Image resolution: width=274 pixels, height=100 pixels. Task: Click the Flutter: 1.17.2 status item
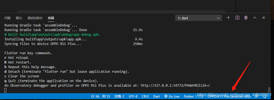pos(193,96)
